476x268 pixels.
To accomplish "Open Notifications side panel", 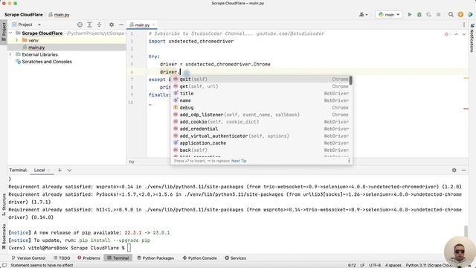I will (472, 38).
